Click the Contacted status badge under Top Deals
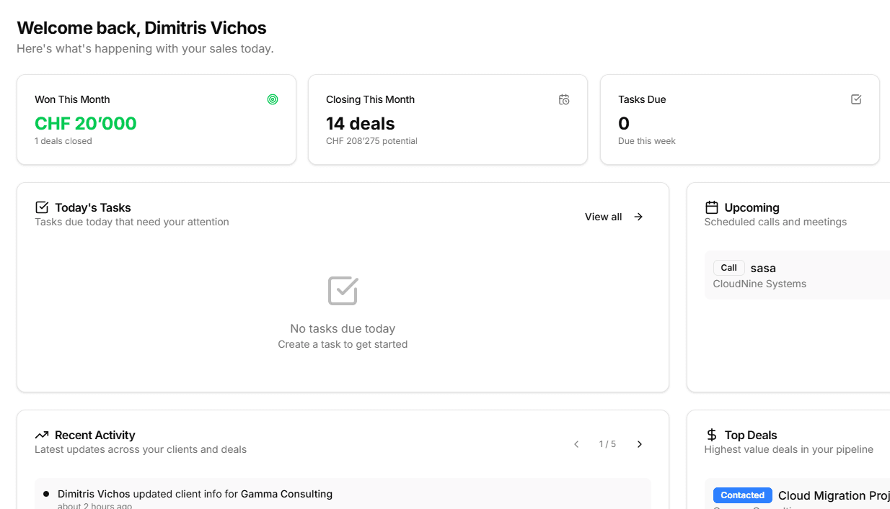890x509 pixels. coord(742,495)
